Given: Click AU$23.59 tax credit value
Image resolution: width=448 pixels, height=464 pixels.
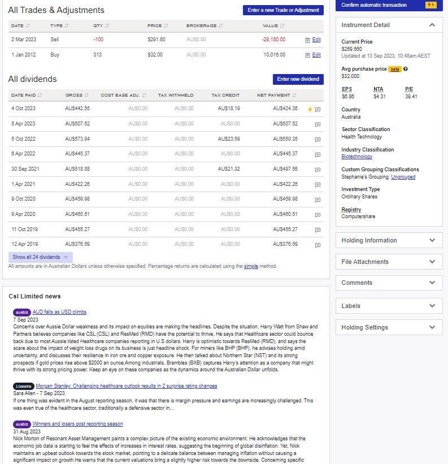Looking at the screenshot, I should click(x=229, y=139).
